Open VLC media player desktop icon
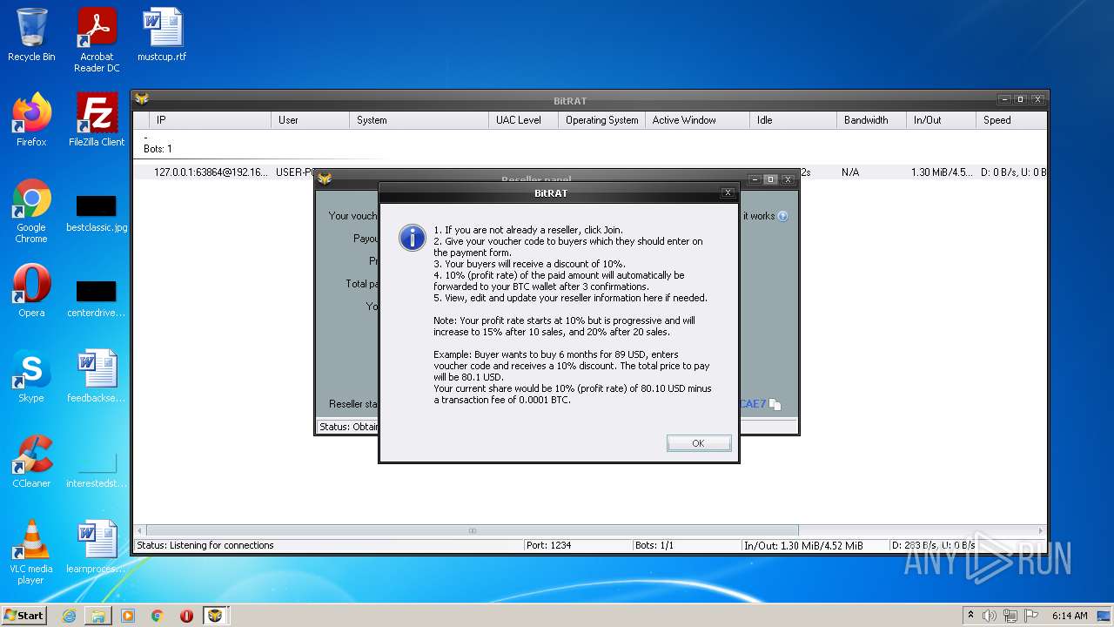Screen dimensions: 1114x627 pyautogui.click(x=31, y=552)
